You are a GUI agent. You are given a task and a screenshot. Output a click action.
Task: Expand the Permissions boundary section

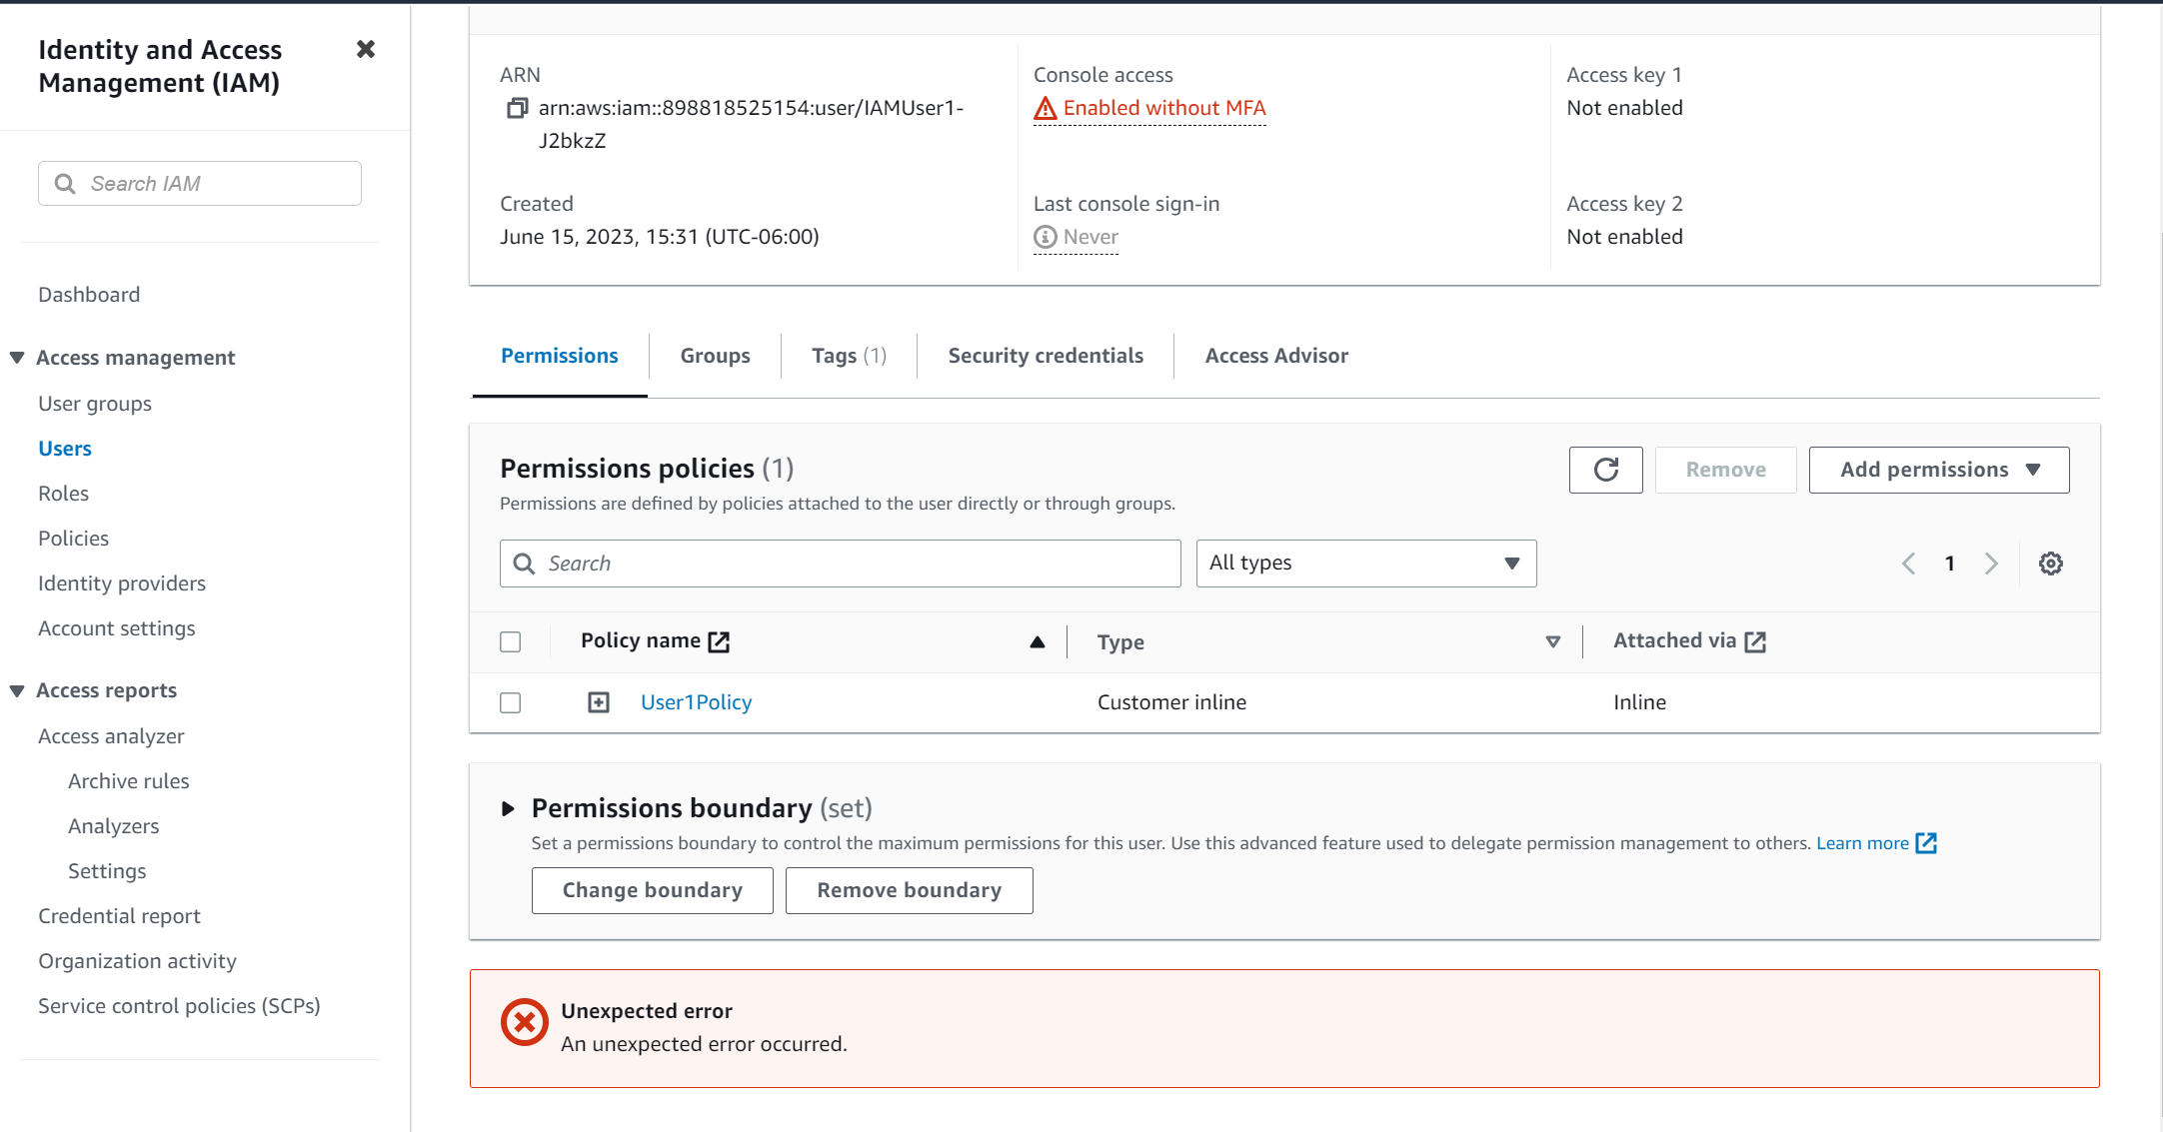pos(508,808)
